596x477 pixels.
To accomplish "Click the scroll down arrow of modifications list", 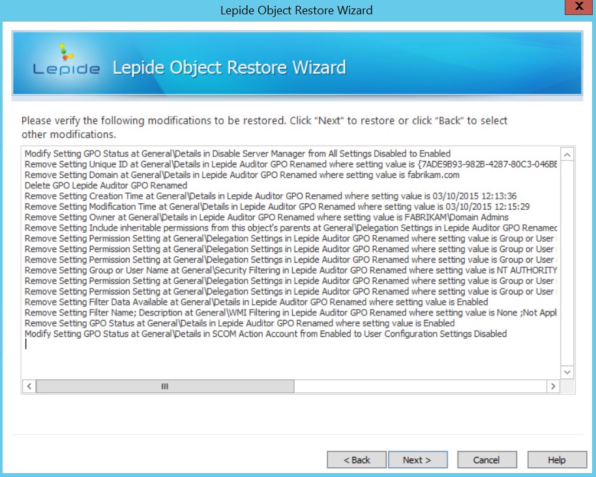I will pos(567,371).
